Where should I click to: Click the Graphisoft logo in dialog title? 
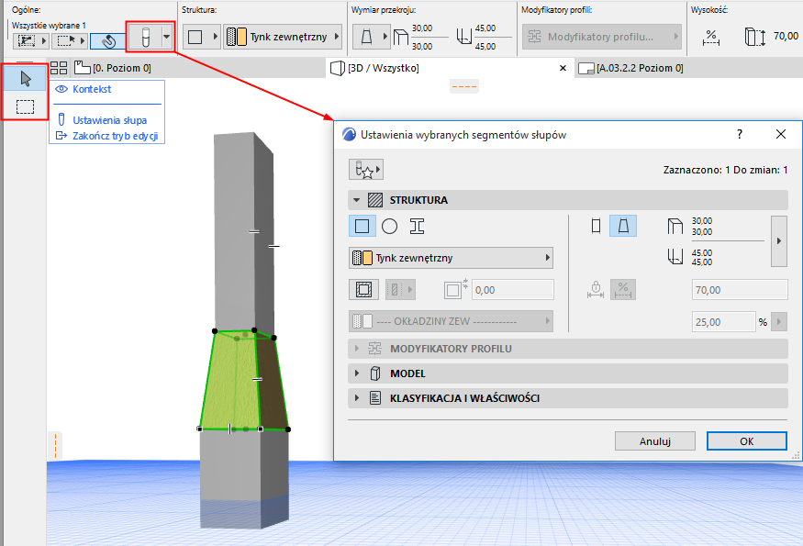tap(349, 134)
